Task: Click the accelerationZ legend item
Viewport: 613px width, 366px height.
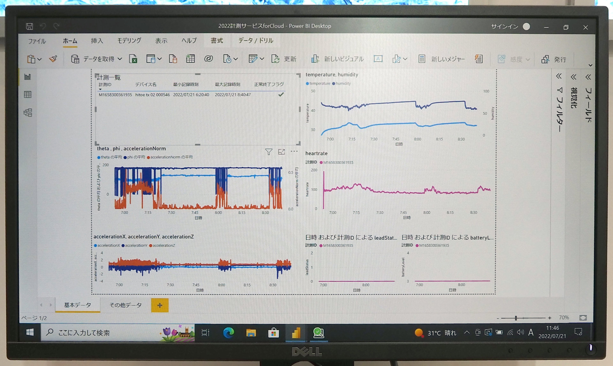Action: [162, 245]
